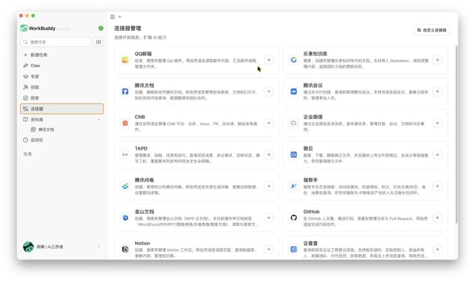
Task: Open the 专家 sidebar item
Action: point(62,76)
